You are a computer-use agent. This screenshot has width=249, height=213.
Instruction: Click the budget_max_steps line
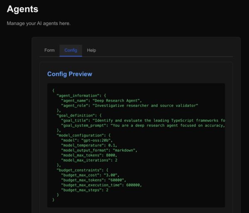click(x=85, y=190)
